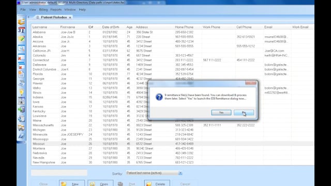Image resolution: width=331 pixels, height=186 pixels.
Task: Close the remittance dialog with red X
Action: point(251,83)
